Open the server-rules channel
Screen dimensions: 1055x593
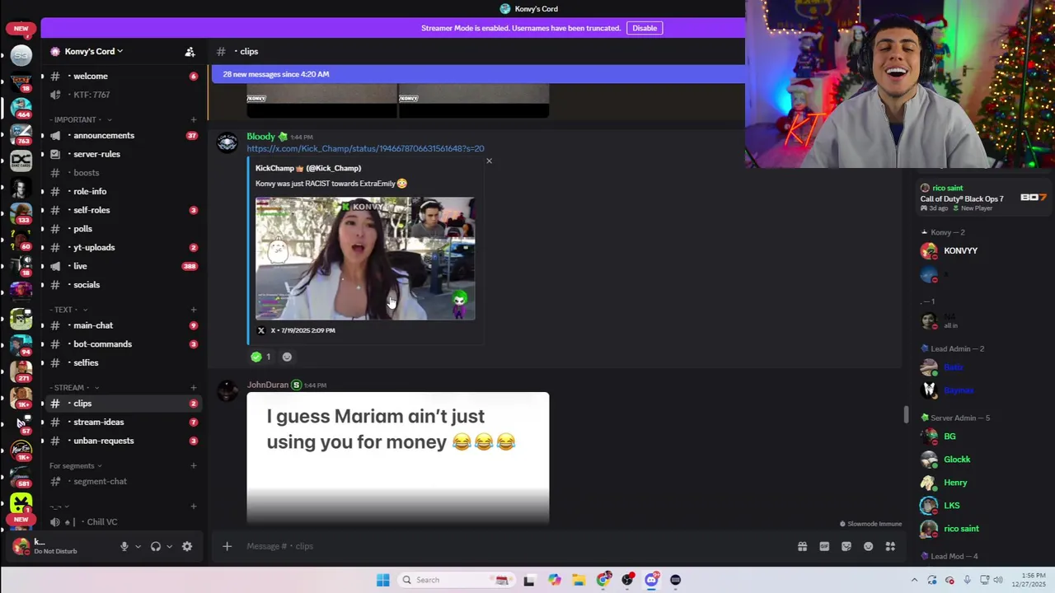pyautogui.click(x=122, y=154)
